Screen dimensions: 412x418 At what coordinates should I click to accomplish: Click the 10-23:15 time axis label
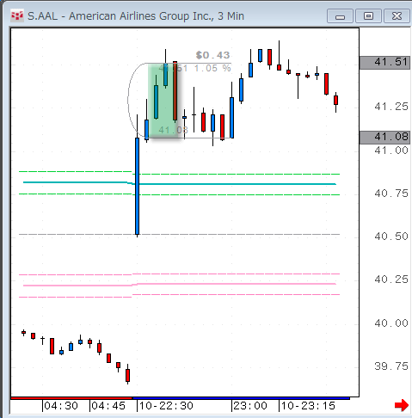point(308,406)
